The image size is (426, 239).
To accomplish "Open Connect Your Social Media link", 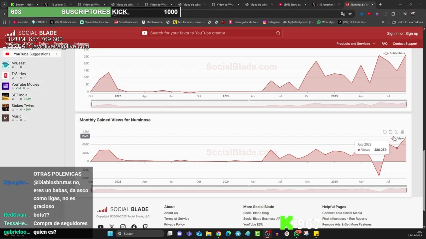I will 342,213.
